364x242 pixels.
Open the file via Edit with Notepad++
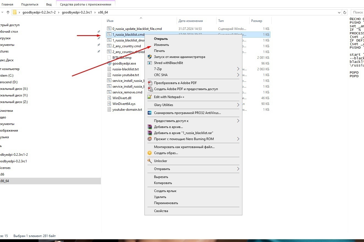click(169, 97)
